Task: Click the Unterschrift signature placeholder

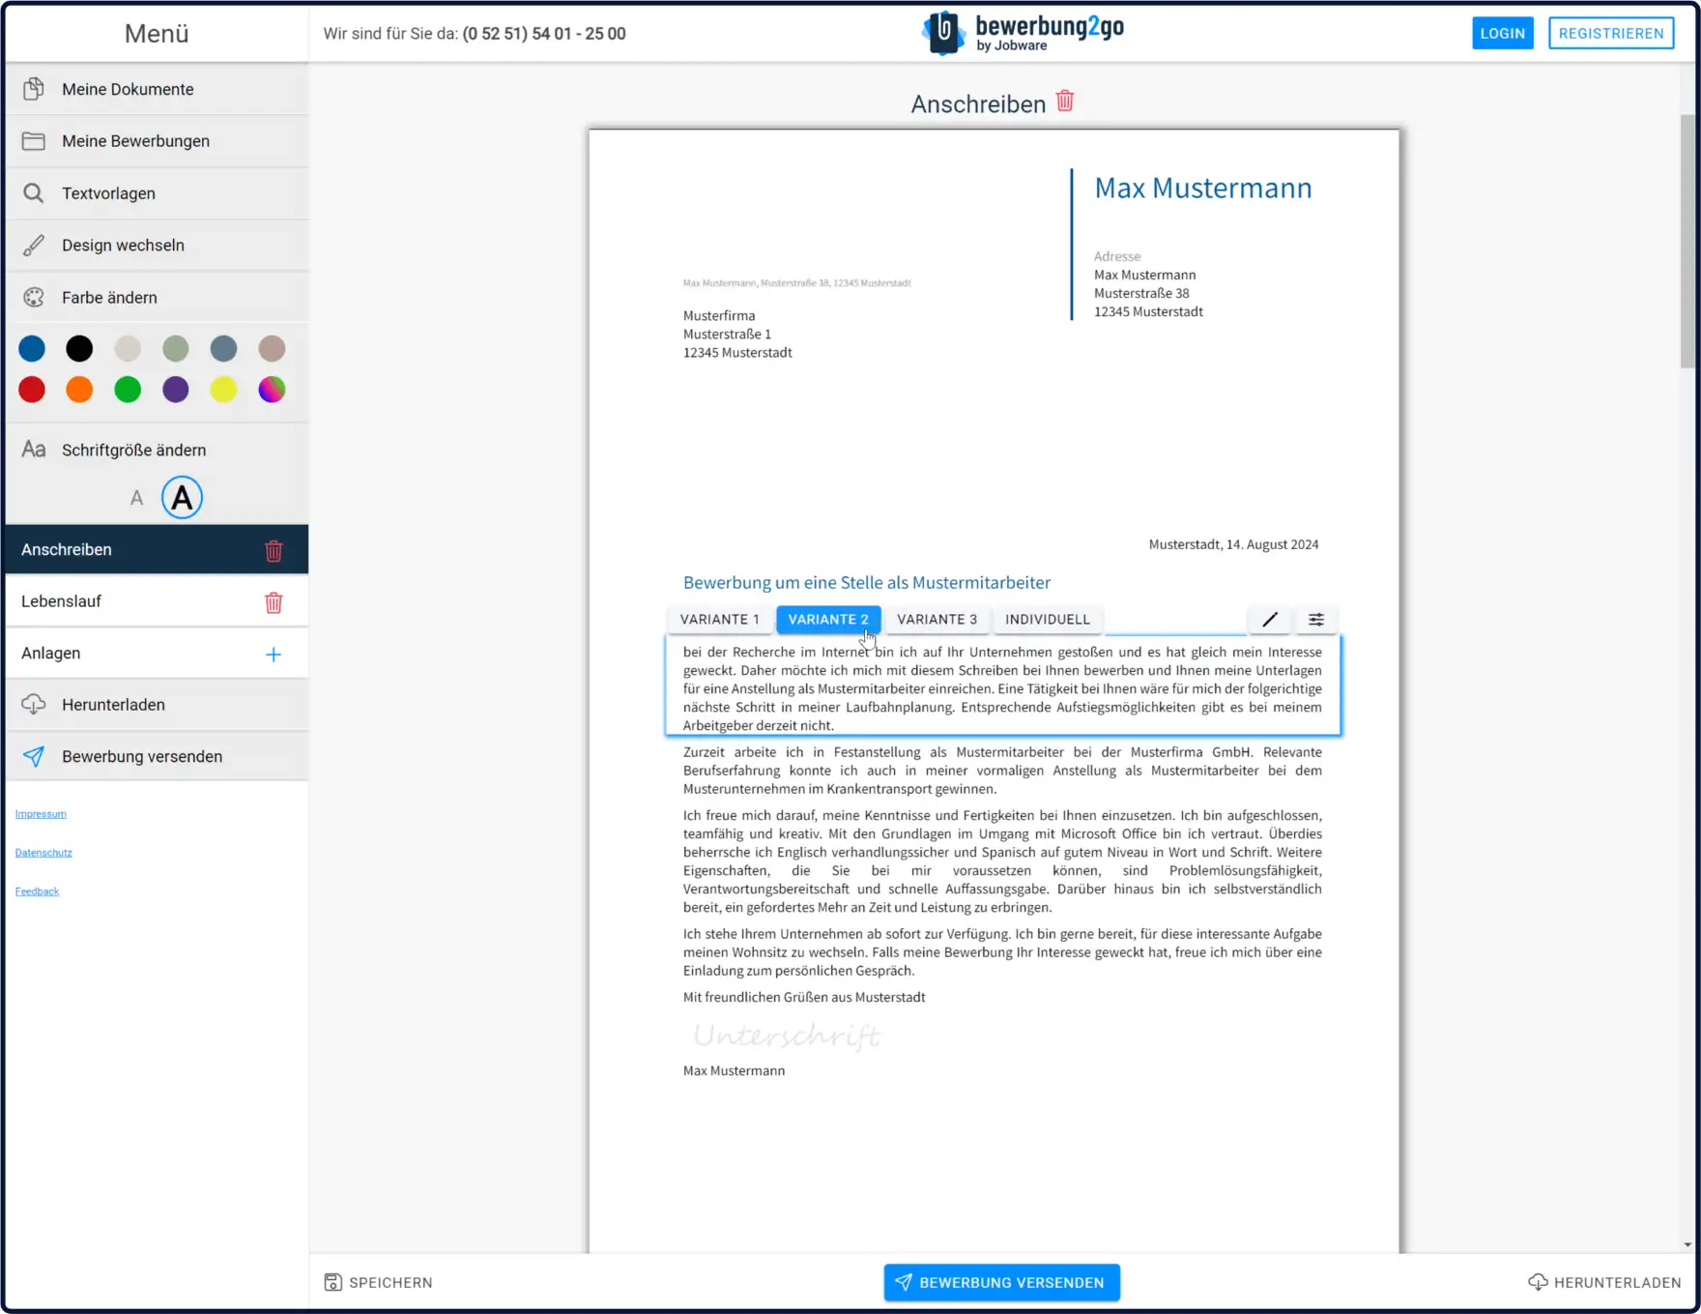Action: (x=787, y=1036)
